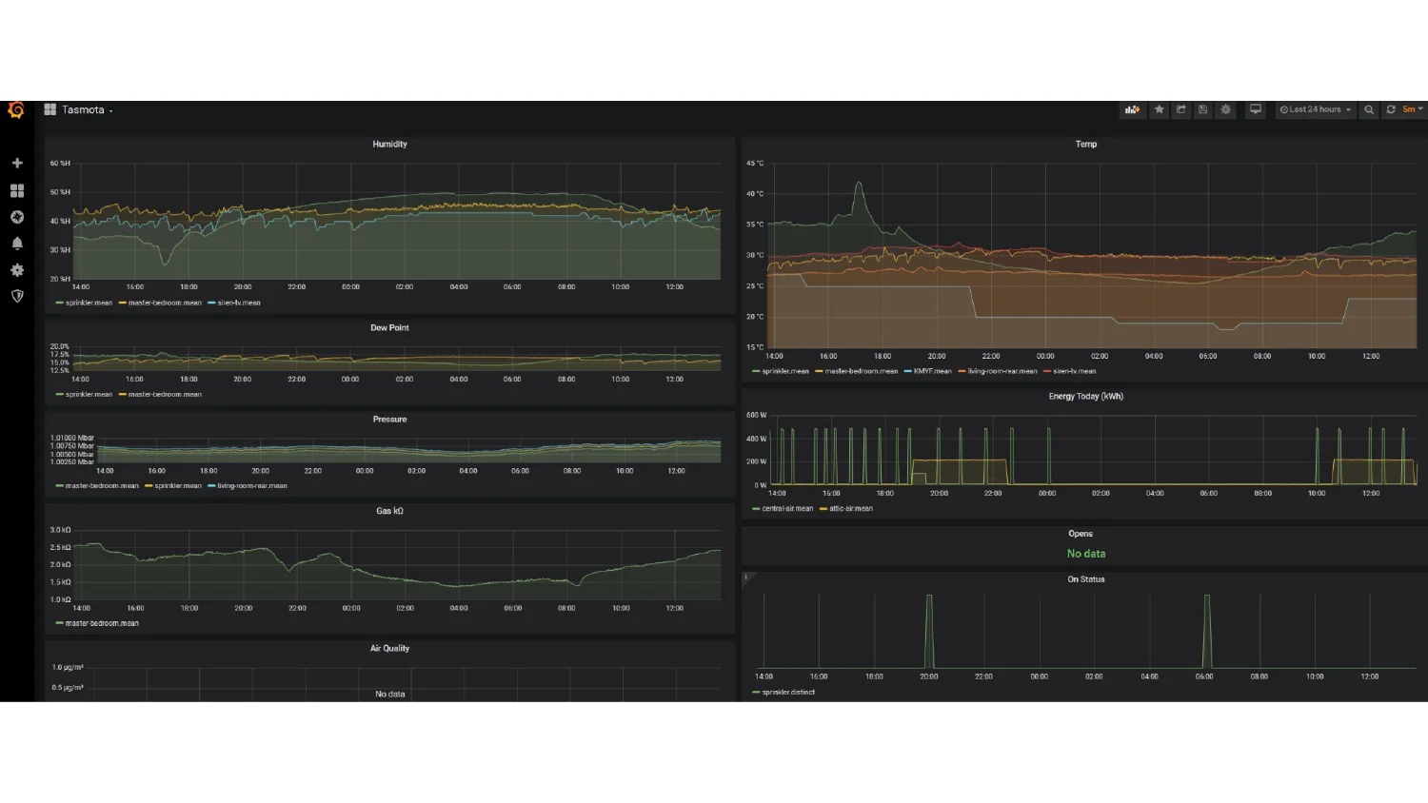This screenshot has width=1428, height=803.
Task: Click the 45 °C axis label in Temp
Action: click(x=755, y=164)
